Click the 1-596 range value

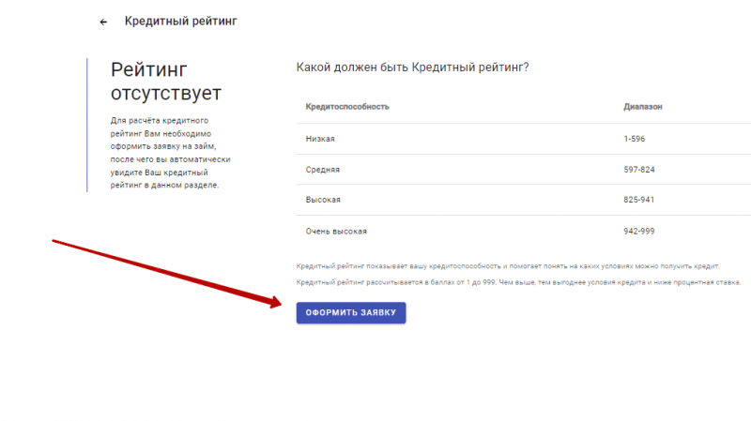point(634,139)
